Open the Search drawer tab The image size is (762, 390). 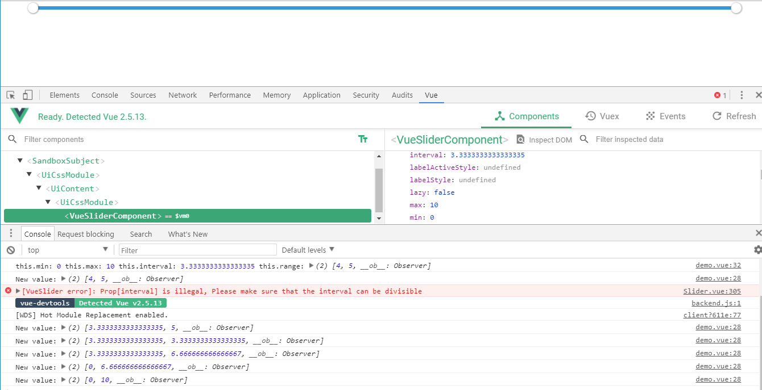pos(140,234)
